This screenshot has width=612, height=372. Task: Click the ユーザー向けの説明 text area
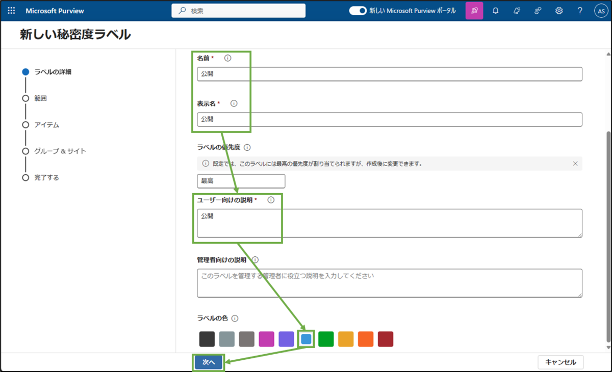[x=390, y=223]
